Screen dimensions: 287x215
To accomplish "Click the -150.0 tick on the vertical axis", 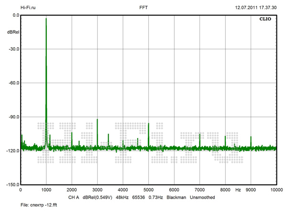I will point(12,184).
